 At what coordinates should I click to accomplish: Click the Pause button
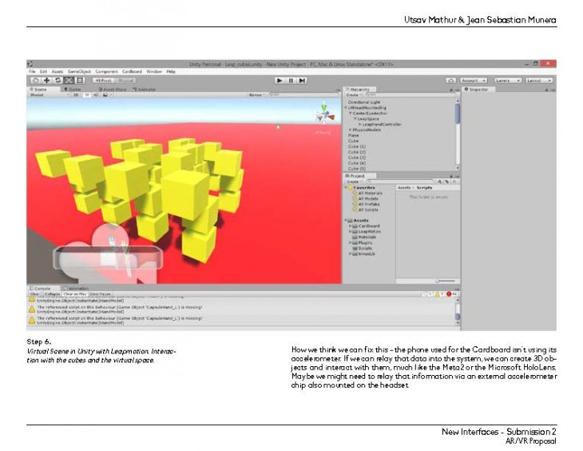291,80
